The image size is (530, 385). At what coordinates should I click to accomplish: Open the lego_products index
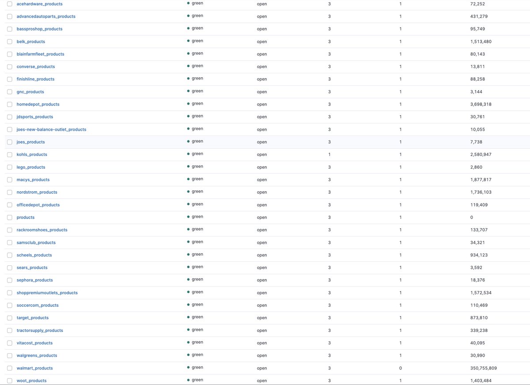[30, 167]
